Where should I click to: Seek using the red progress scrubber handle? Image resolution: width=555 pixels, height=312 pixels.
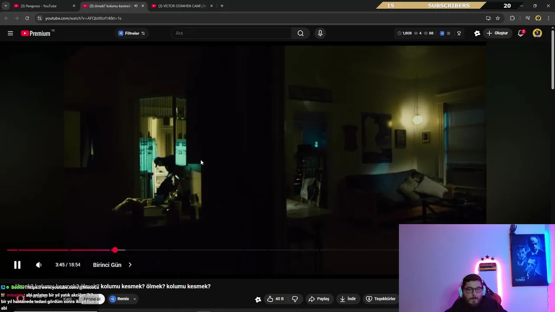coord(114,250)
